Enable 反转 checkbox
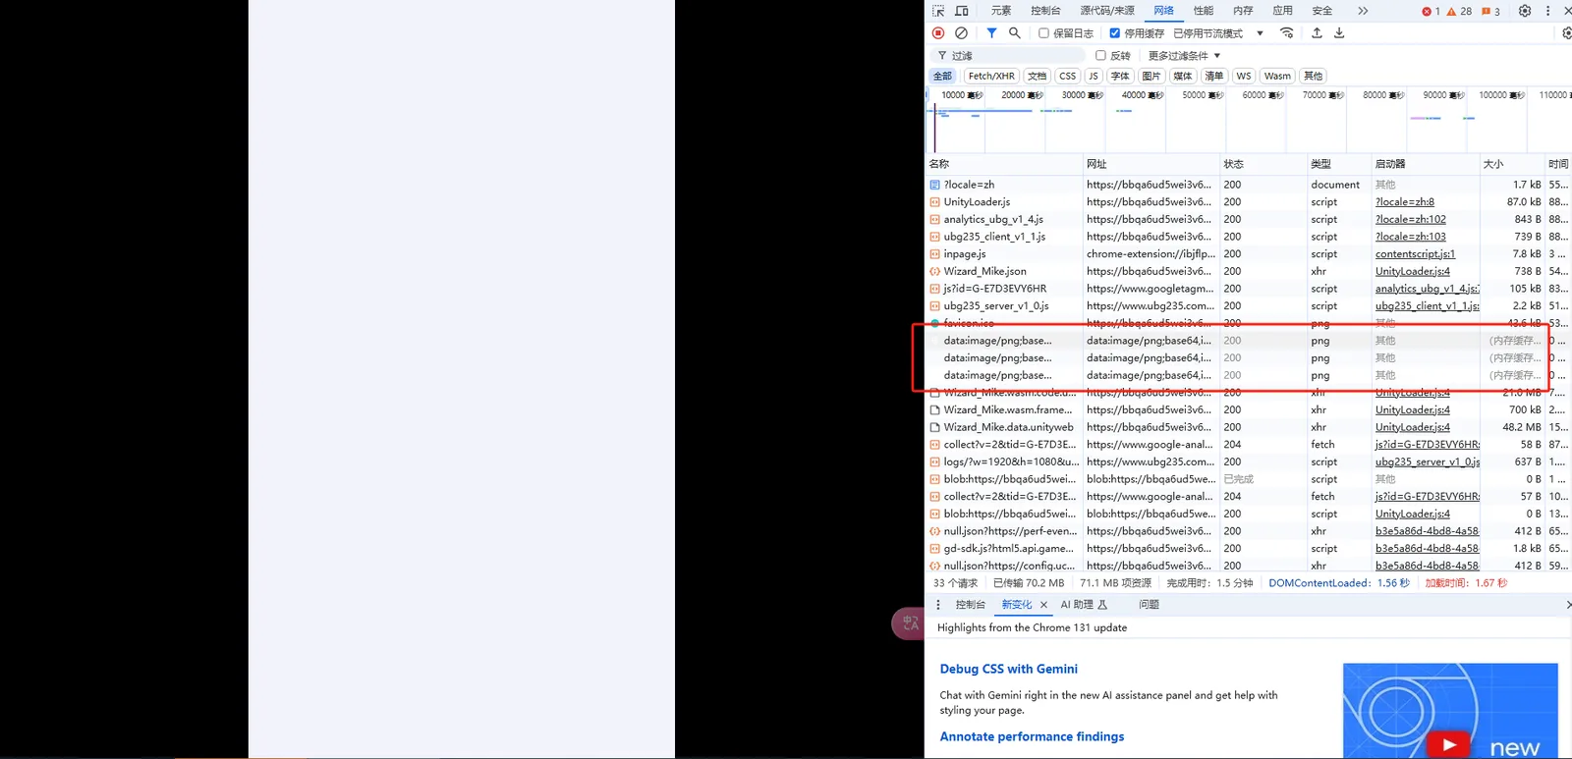The image size is (1572, 759). 1100,56
